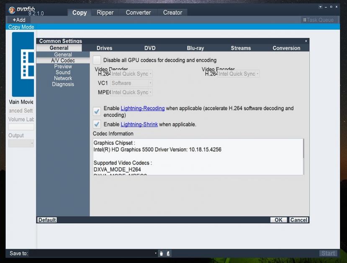347x263 pixels.
Task: Open the Task Queue list
Action: [318, 20]
